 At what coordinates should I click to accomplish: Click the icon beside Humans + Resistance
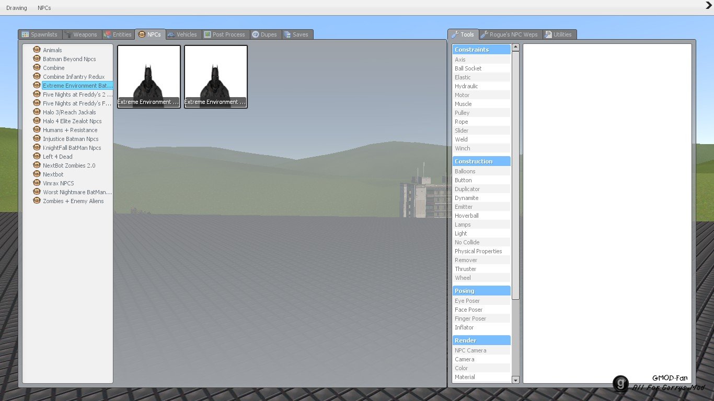pyautogui.click(x=37, y=129)
